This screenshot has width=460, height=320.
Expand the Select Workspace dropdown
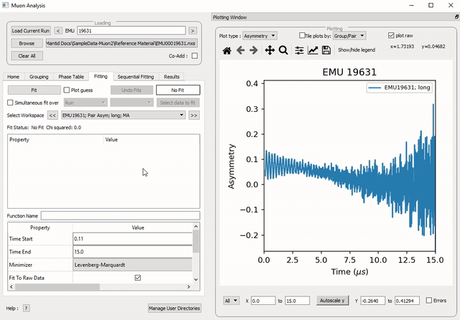point(121,115)
